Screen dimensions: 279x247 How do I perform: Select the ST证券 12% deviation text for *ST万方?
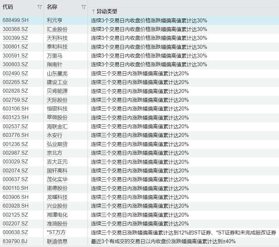[x=184, y=232]
